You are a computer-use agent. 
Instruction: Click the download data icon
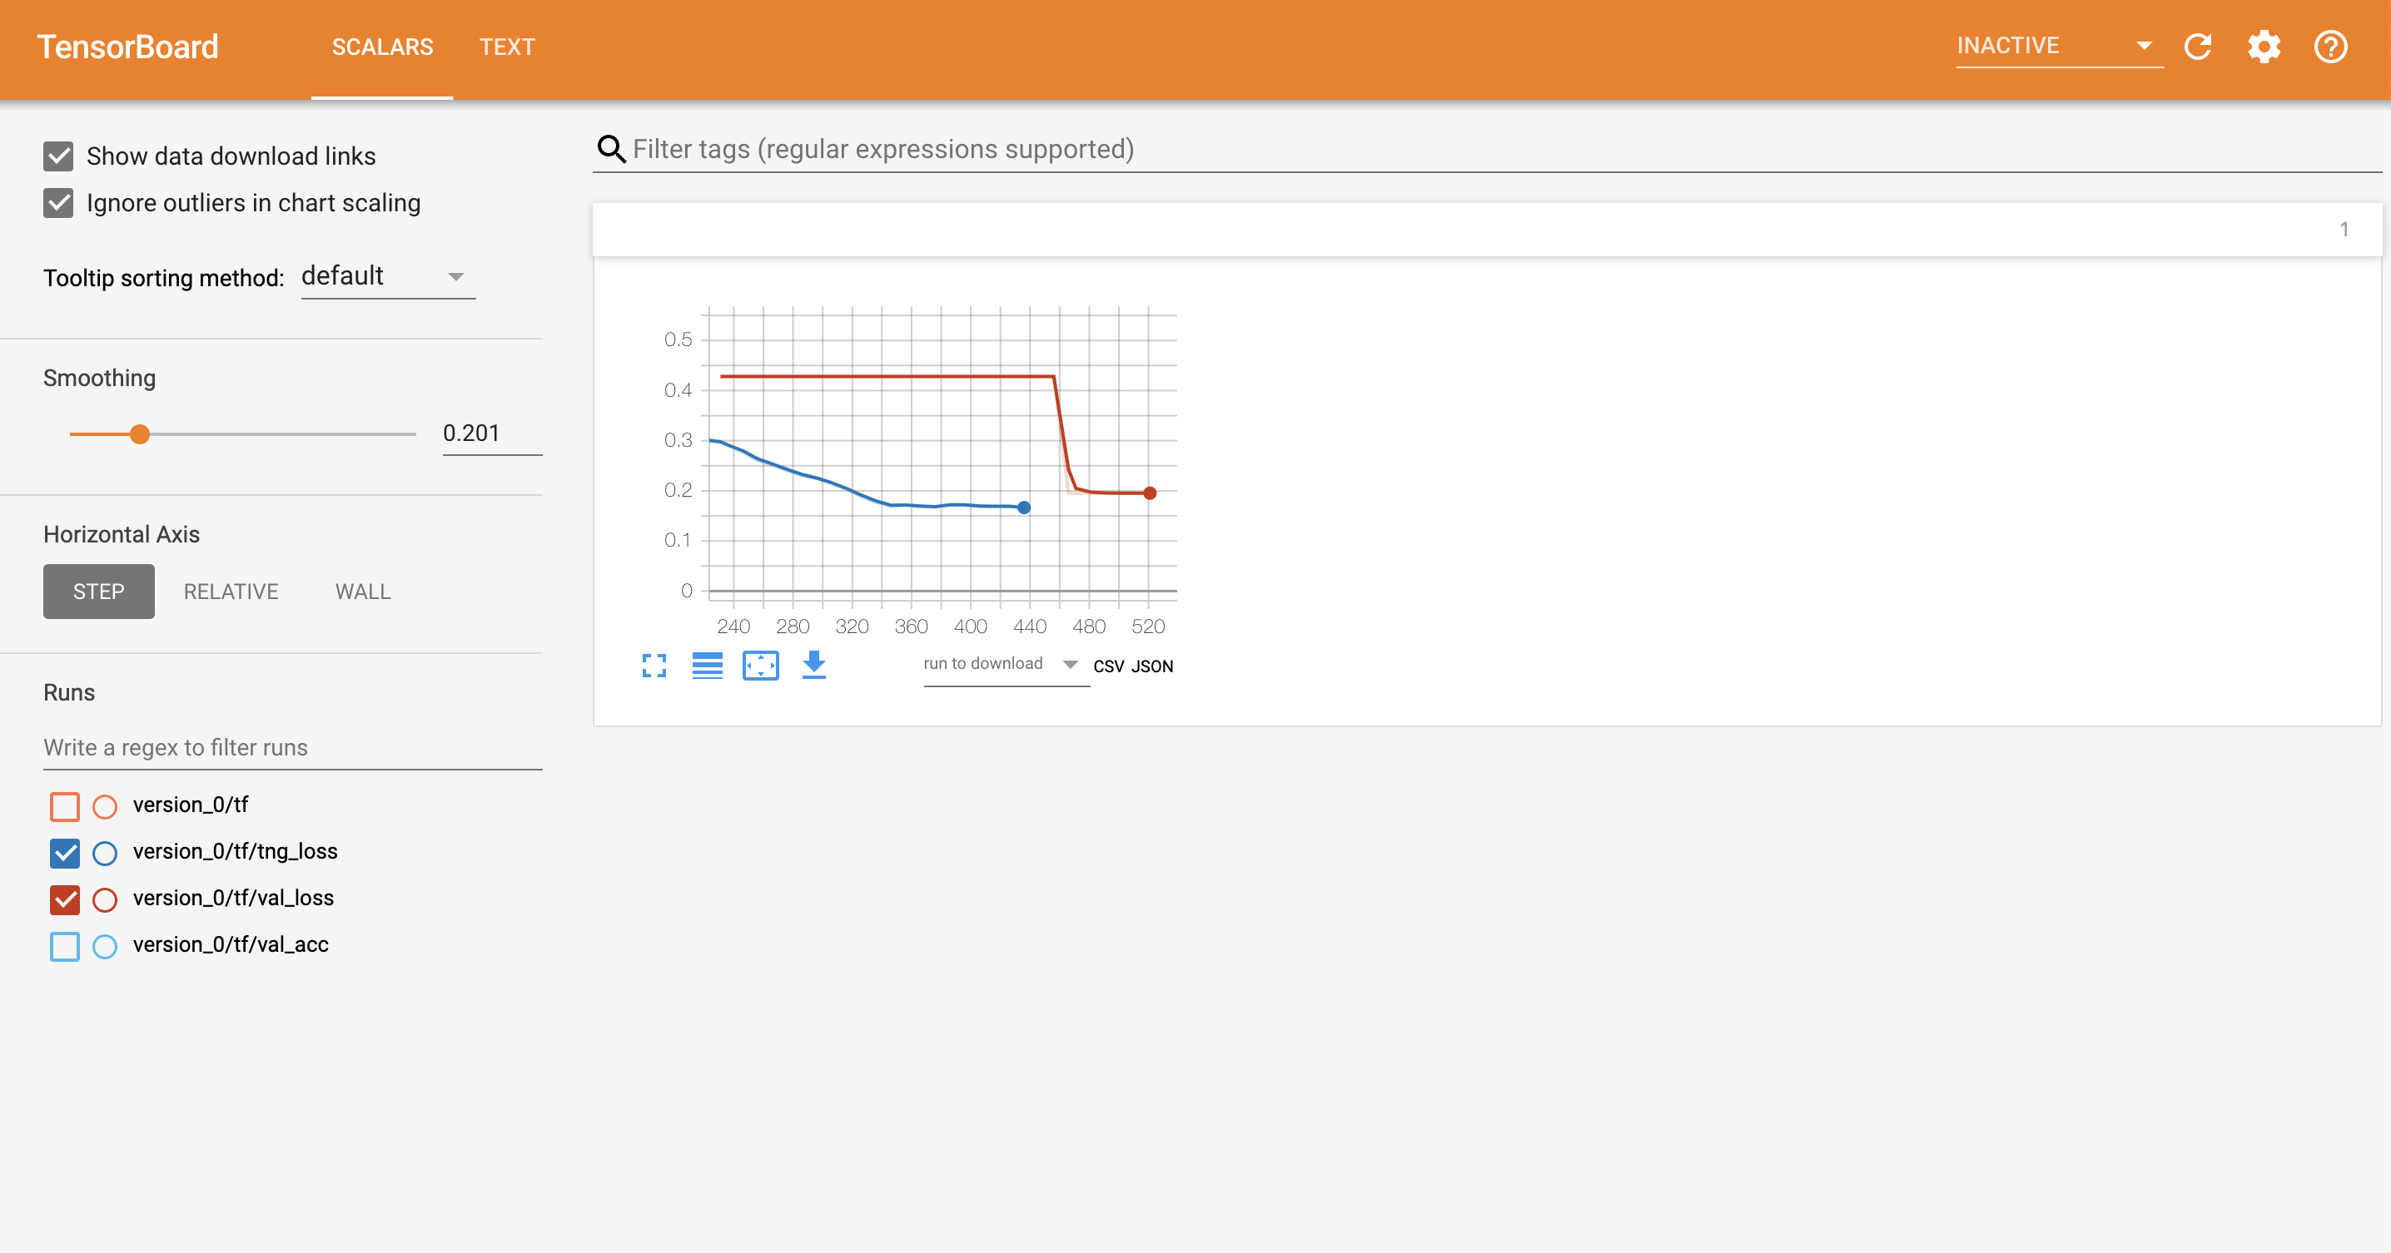pos(811,664)
